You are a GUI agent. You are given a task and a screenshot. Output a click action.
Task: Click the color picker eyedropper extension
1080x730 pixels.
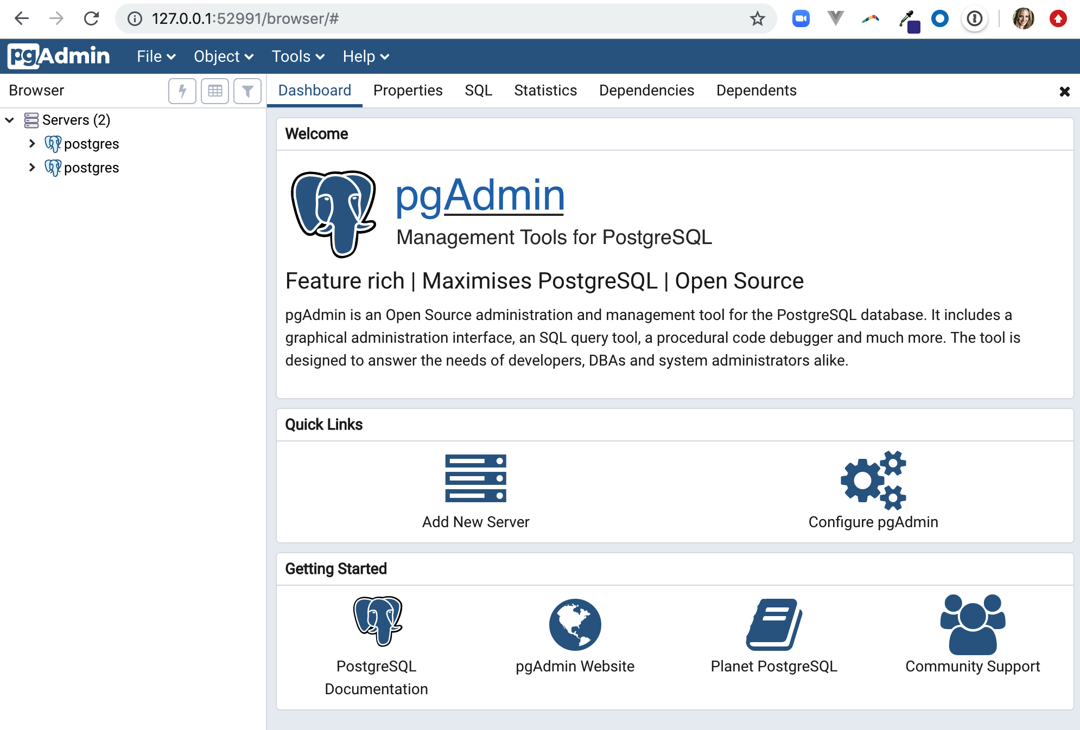909,21
